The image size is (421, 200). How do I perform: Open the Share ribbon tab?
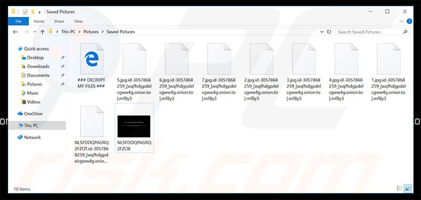(59, 21)
